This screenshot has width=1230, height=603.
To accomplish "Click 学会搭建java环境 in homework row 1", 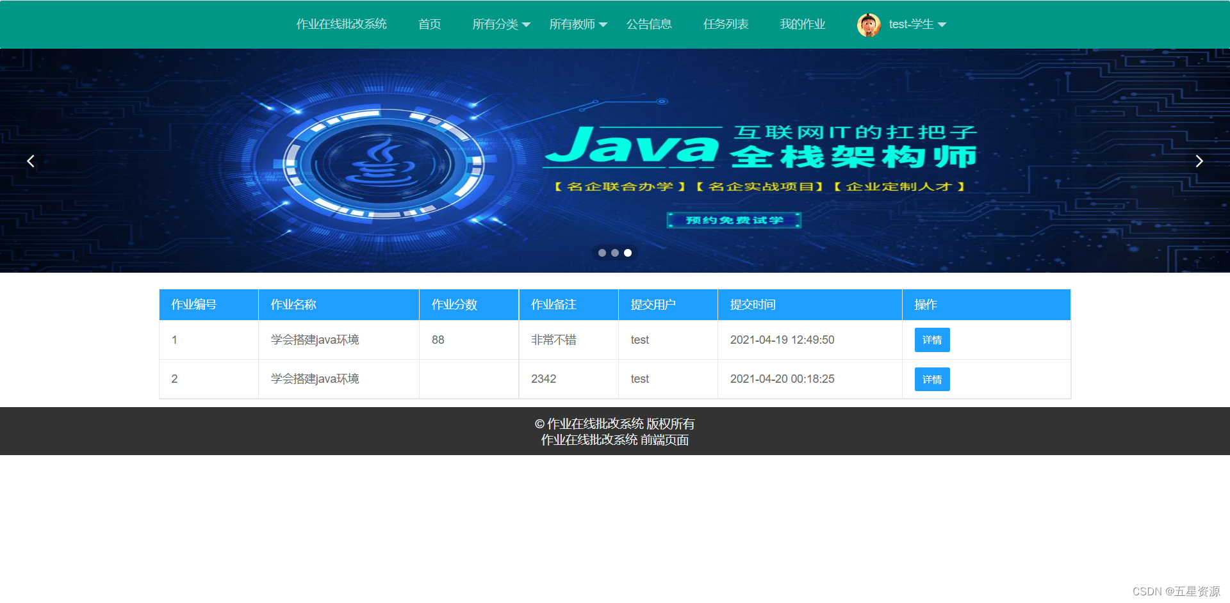I will click(x=315, y=340).
